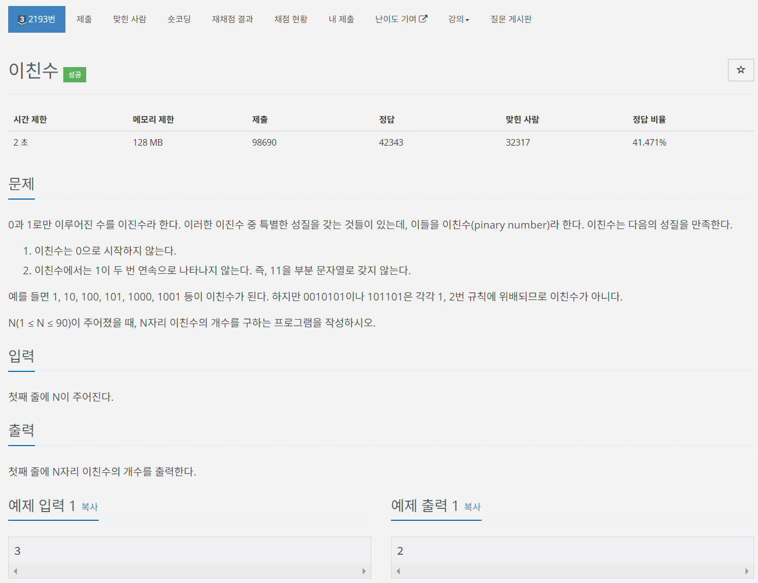Click the external-link icon beside 난이도 기여

tap(423, 19)
